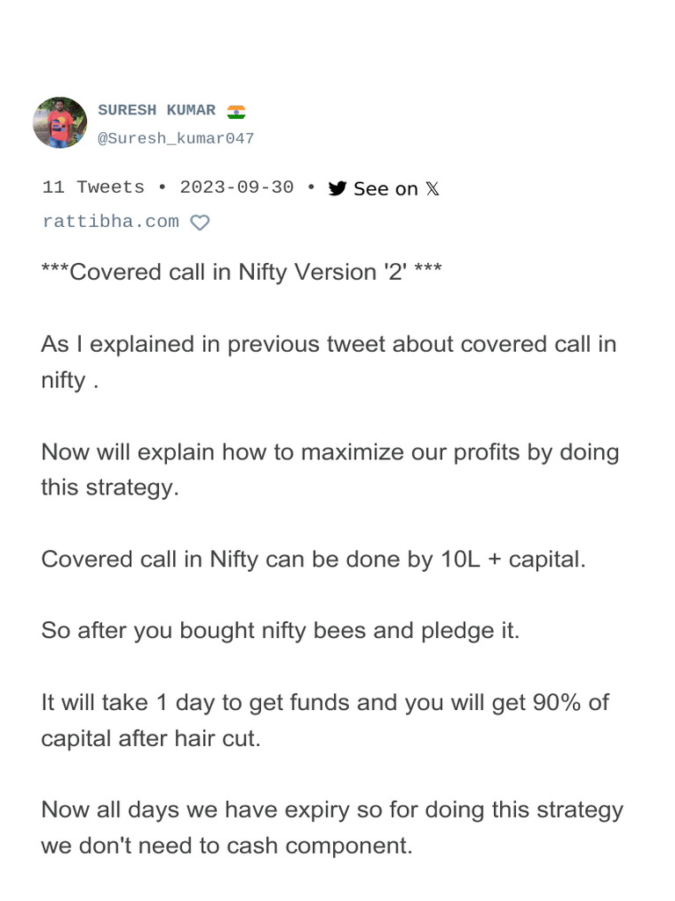Screen dimensions: 675x901
Task: Visit the rattibha.com link
Action: pyautogui.click(x=110, y=222)
